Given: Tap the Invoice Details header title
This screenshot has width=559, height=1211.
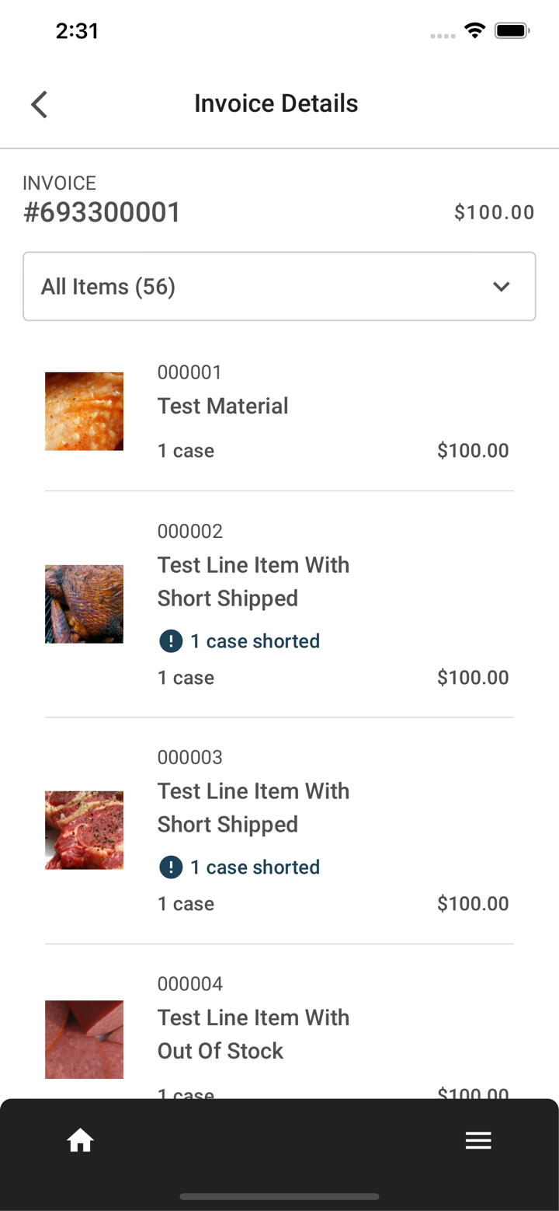Looking at the screenshot, I should tap(276, 103).
